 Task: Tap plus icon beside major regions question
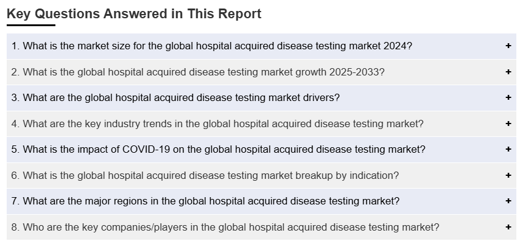508,201
